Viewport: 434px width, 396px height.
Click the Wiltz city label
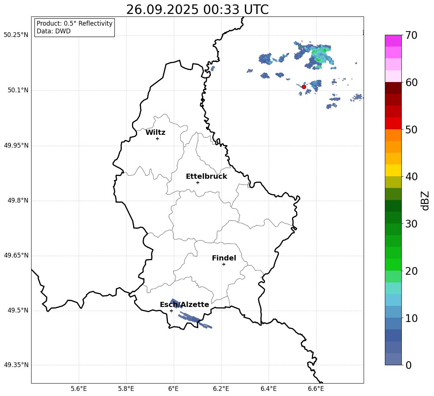click(x=155, y=133)
